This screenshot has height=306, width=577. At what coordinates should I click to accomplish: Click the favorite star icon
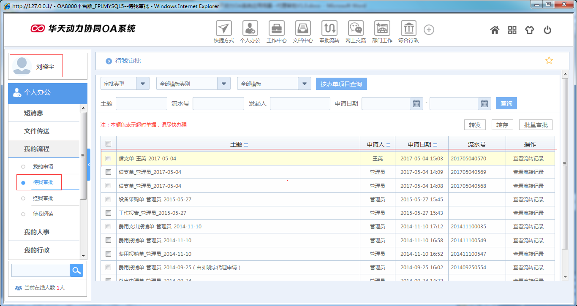click(x=549, y=60)
